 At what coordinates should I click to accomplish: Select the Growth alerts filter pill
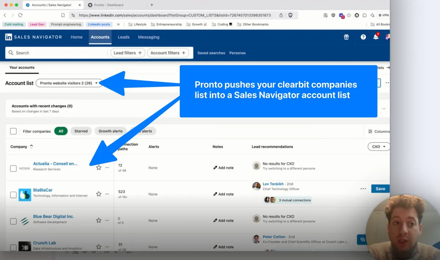tap(110, 131)
